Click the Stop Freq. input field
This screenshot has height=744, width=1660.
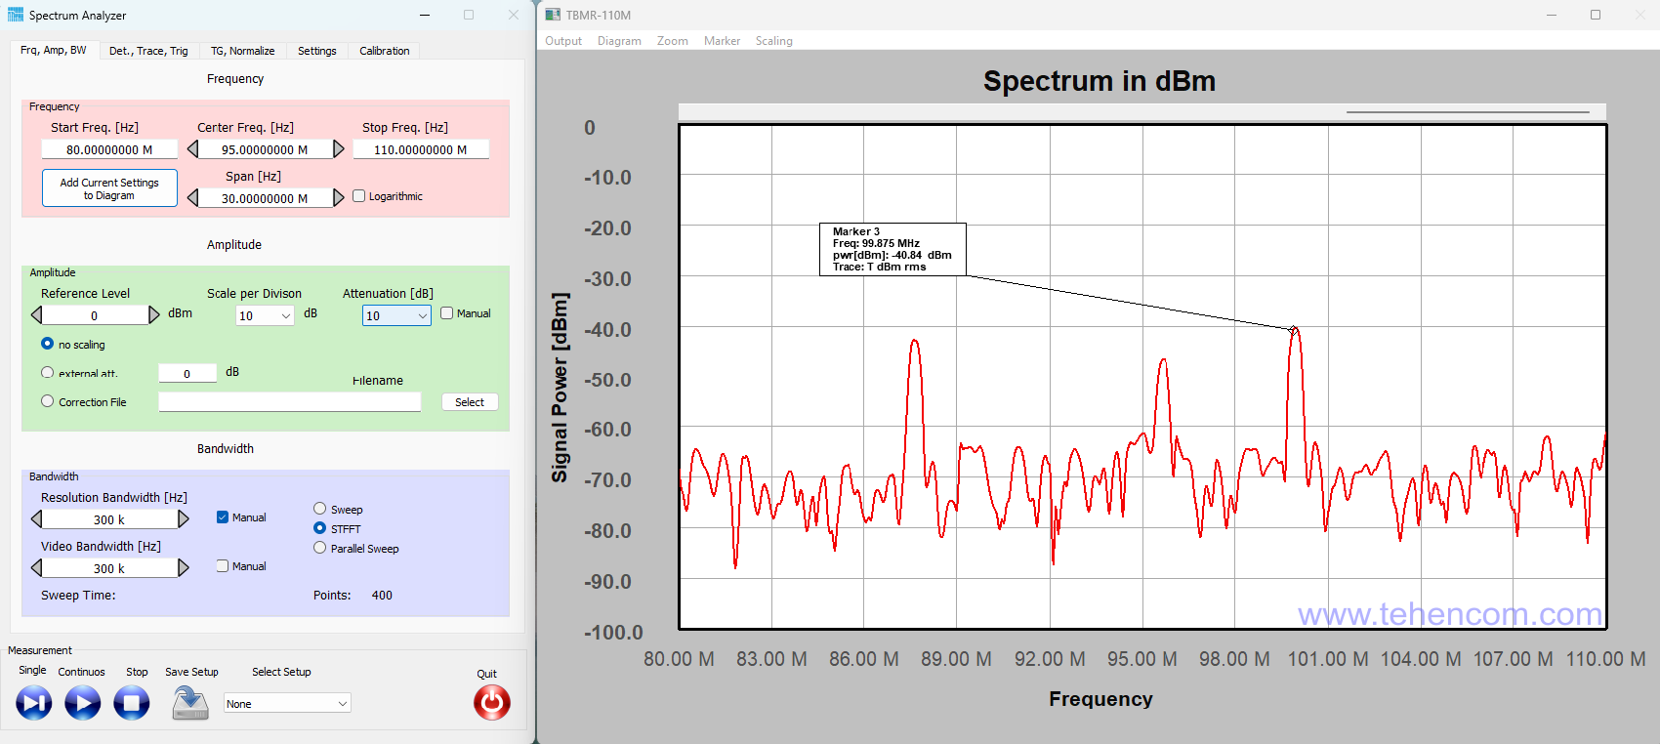pos(421,149)
